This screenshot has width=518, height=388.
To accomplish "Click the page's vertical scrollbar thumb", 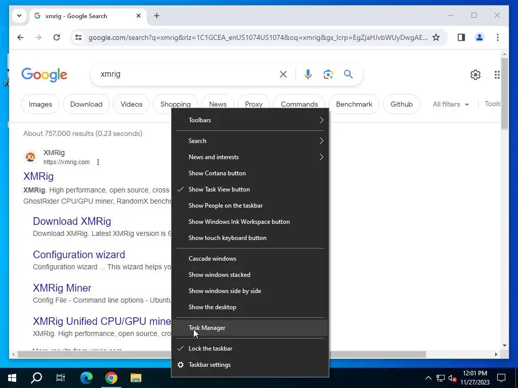I will [504, 93].
